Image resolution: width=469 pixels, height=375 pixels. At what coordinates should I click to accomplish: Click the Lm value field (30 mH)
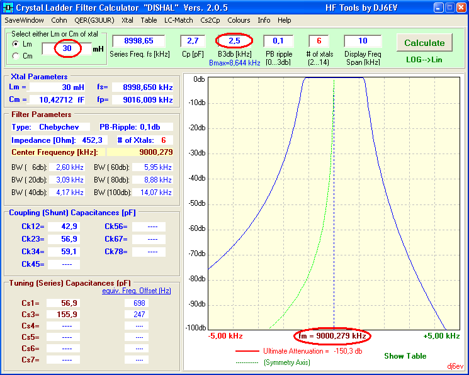coord(67,48)
